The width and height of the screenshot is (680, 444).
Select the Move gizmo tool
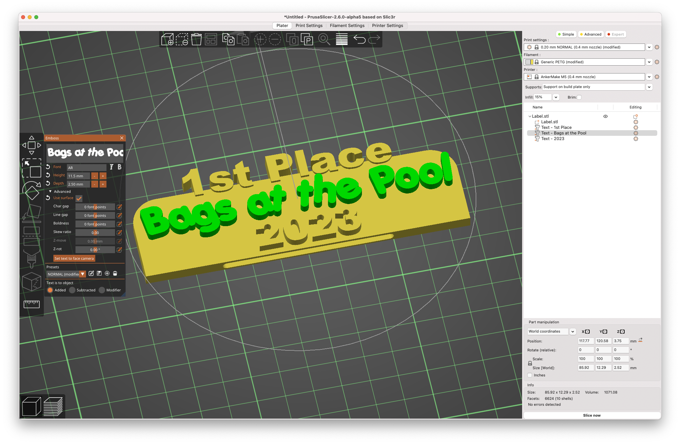[32, 145]
